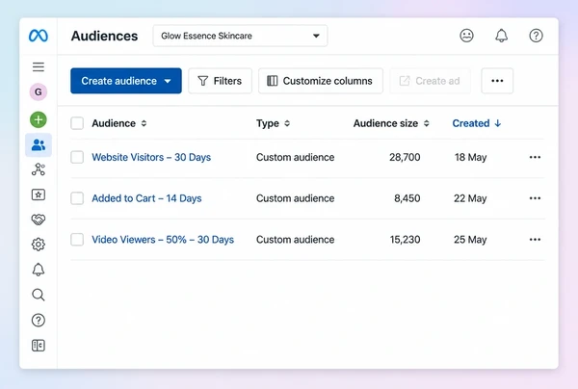578x389 pixels.
Task: Open settings gear in sidebar
Action: tap(39, 245)
